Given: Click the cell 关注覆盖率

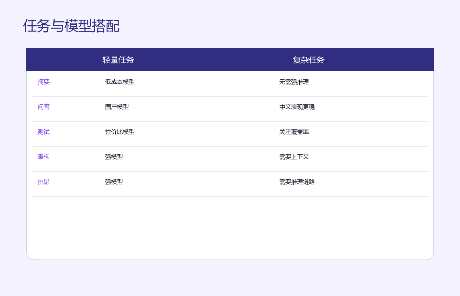Looking at the screenshot, I should (294, 132).
